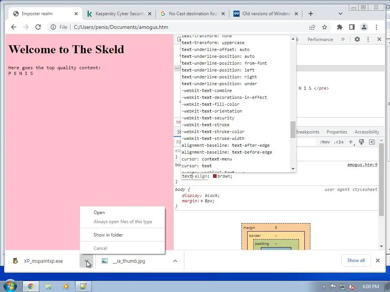Click Always open files of this type
This screenshot has width=390, height=292.
122,222
